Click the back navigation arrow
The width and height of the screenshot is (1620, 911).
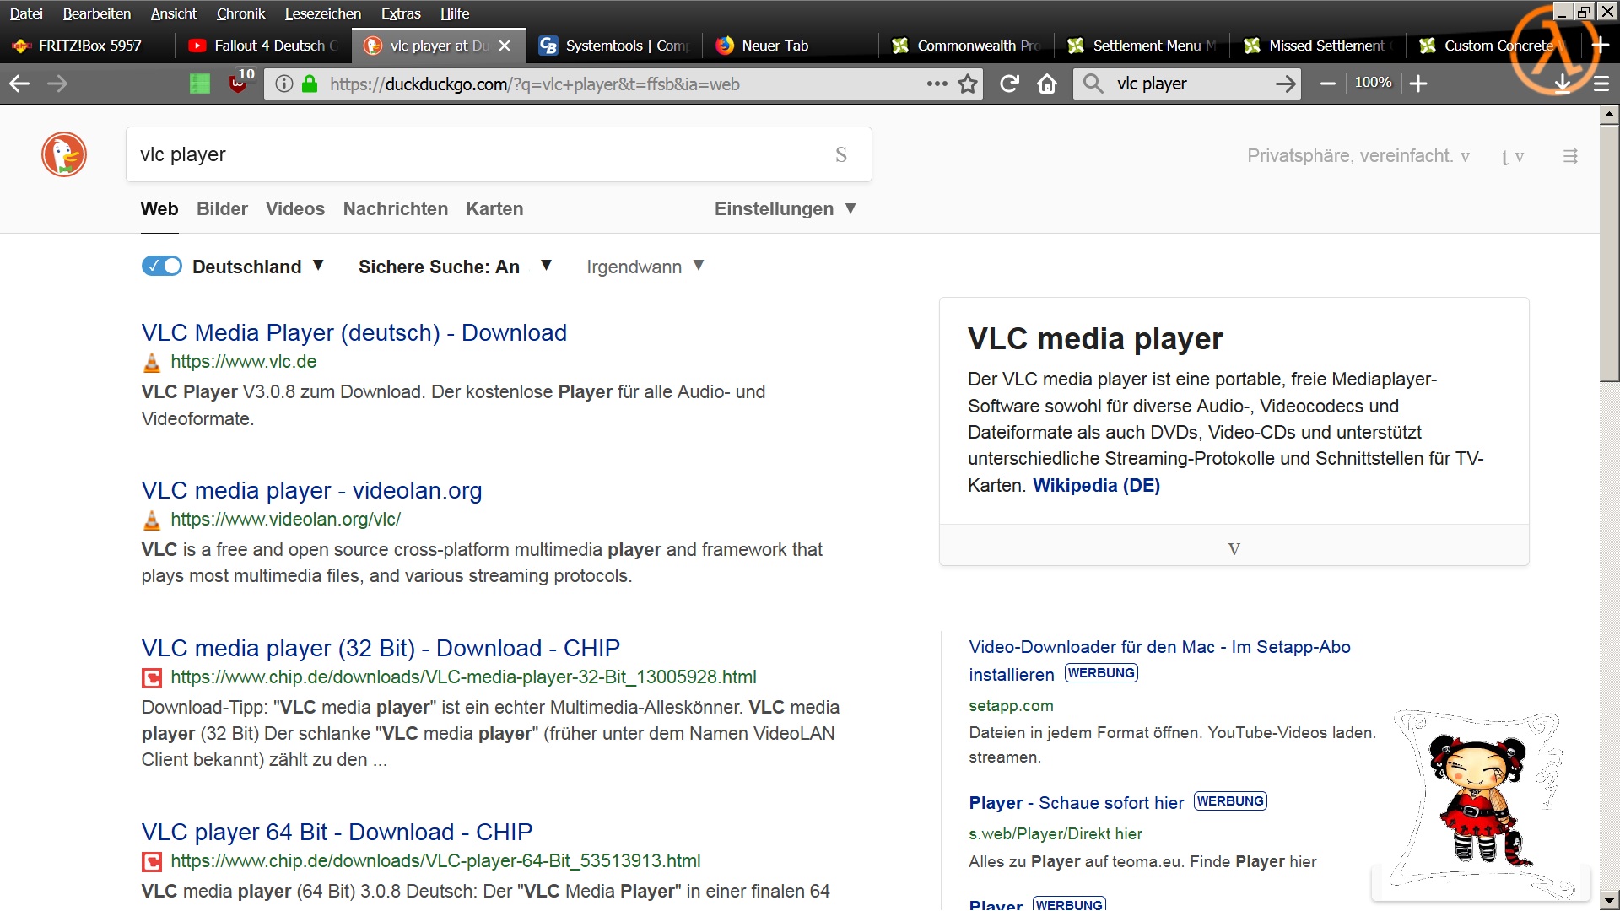coord(19,84)
